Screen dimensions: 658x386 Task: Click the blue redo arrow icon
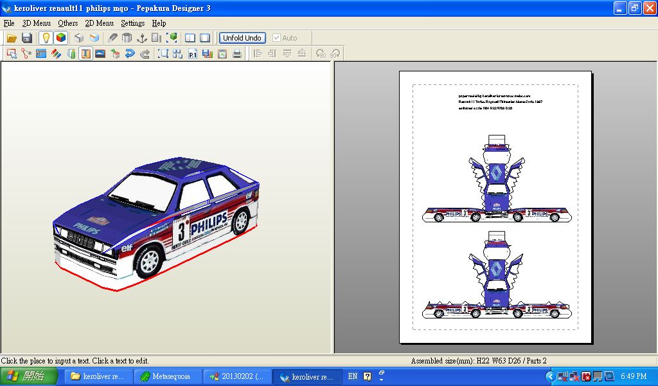130,54
